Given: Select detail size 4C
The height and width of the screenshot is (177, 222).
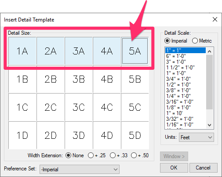Looking at the screenshot, I should (107, 107).
